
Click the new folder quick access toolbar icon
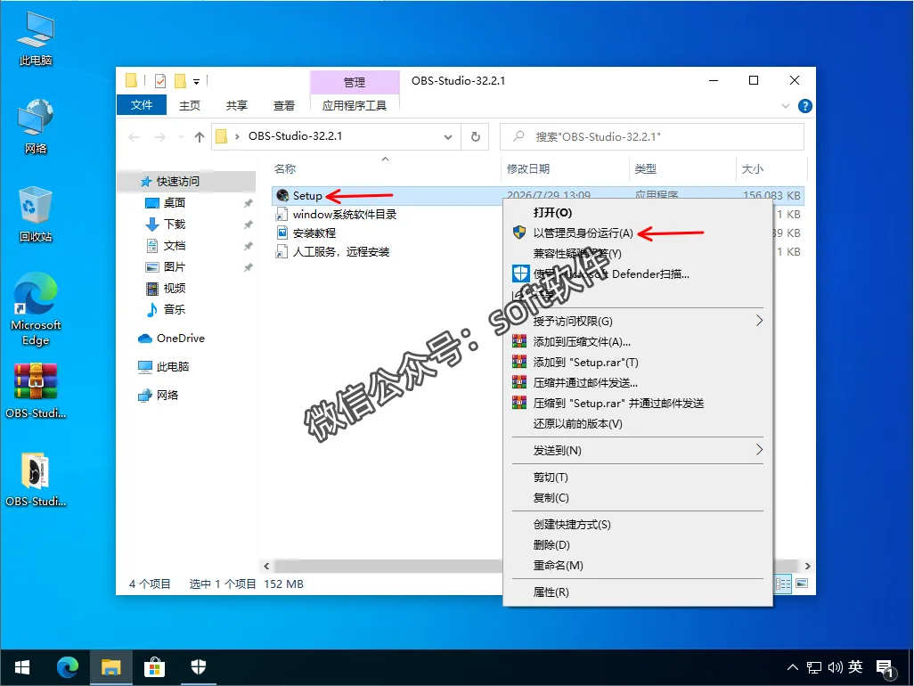point(180,81)
